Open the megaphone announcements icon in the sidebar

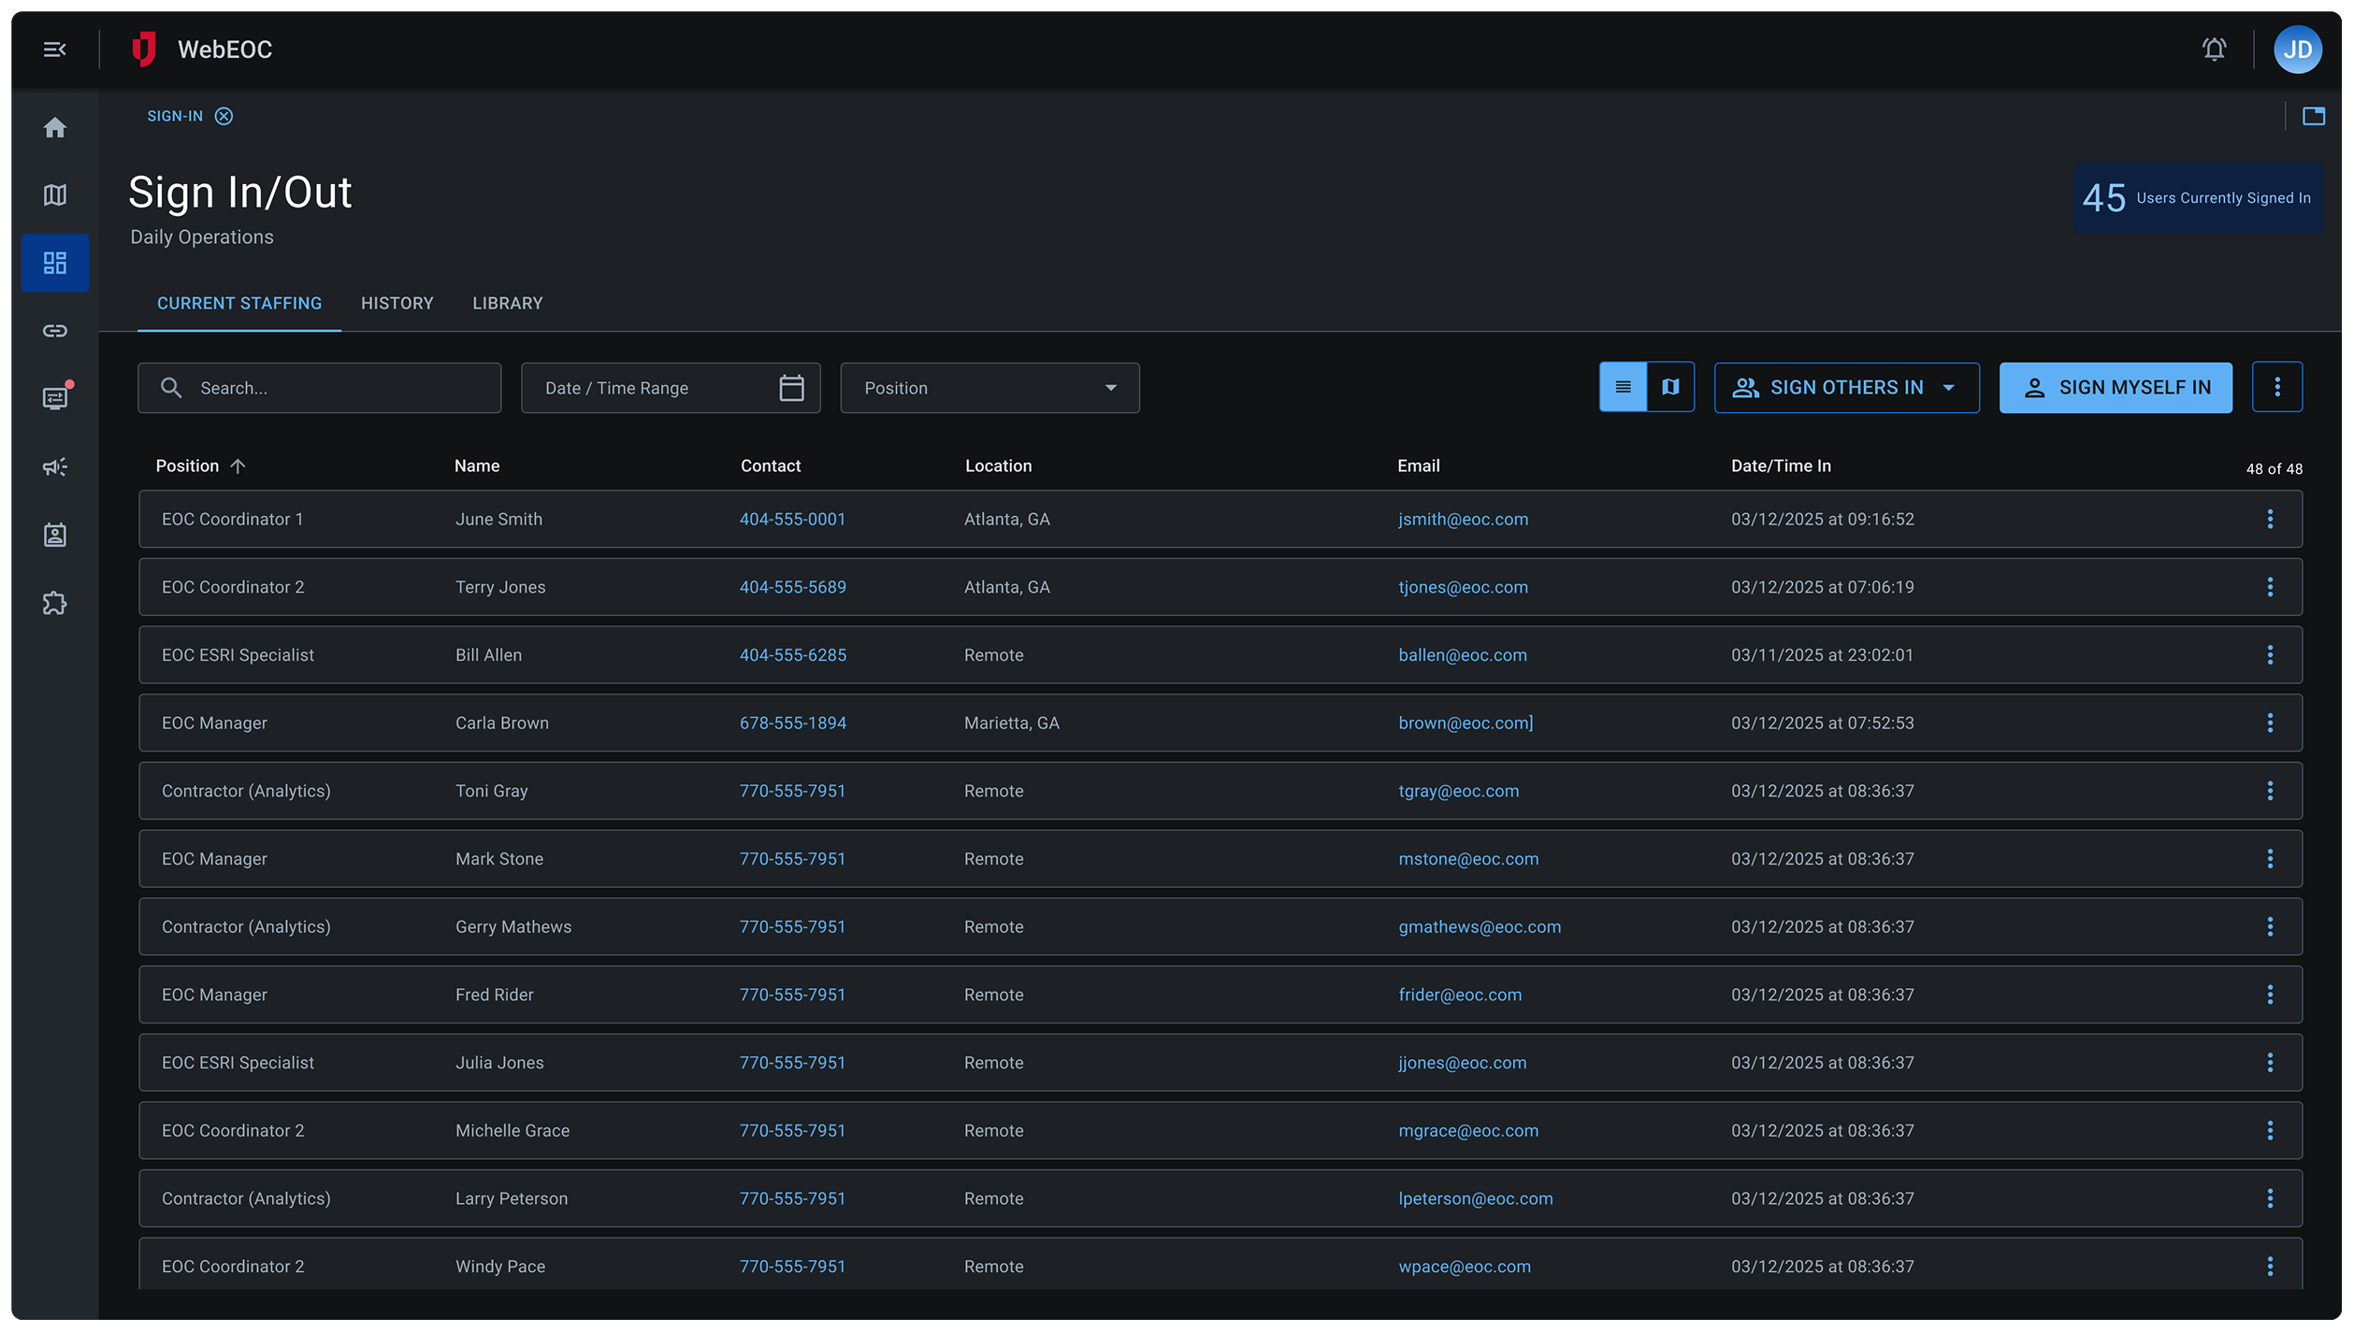coord(55,466)
